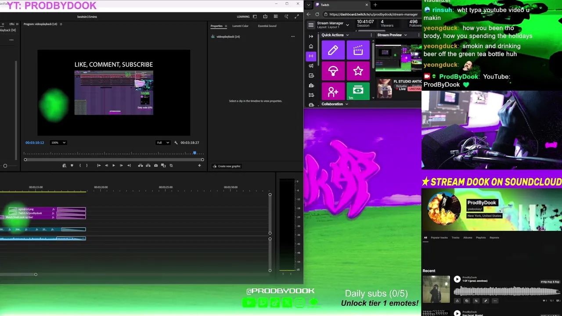
Task: Click Hip-hop & Rap tag on 1 Of 1
Action: tap(550, 282)
